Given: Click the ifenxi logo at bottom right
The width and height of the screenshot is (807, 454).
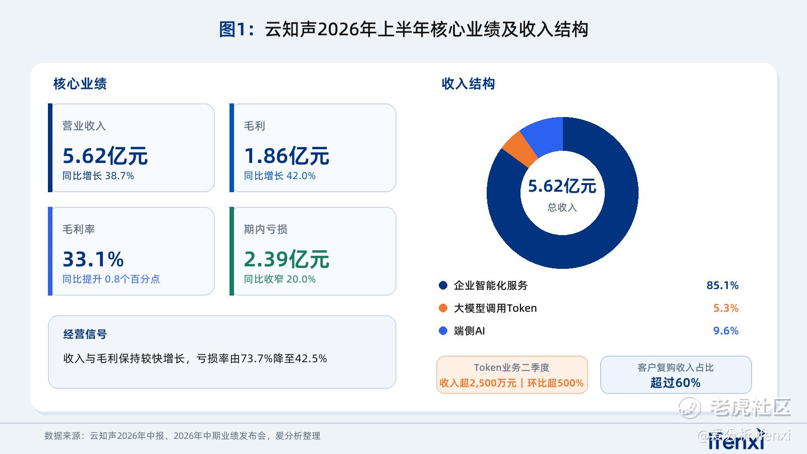Looking at the screenshot, I should pyautogui.click(x=736, y=439).
